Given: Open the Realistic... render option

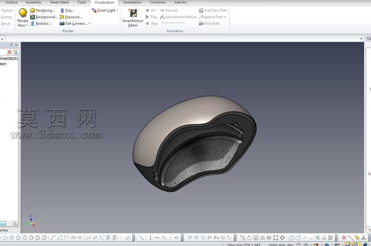Looking at the screenshot, I should [x=41, y=23].
